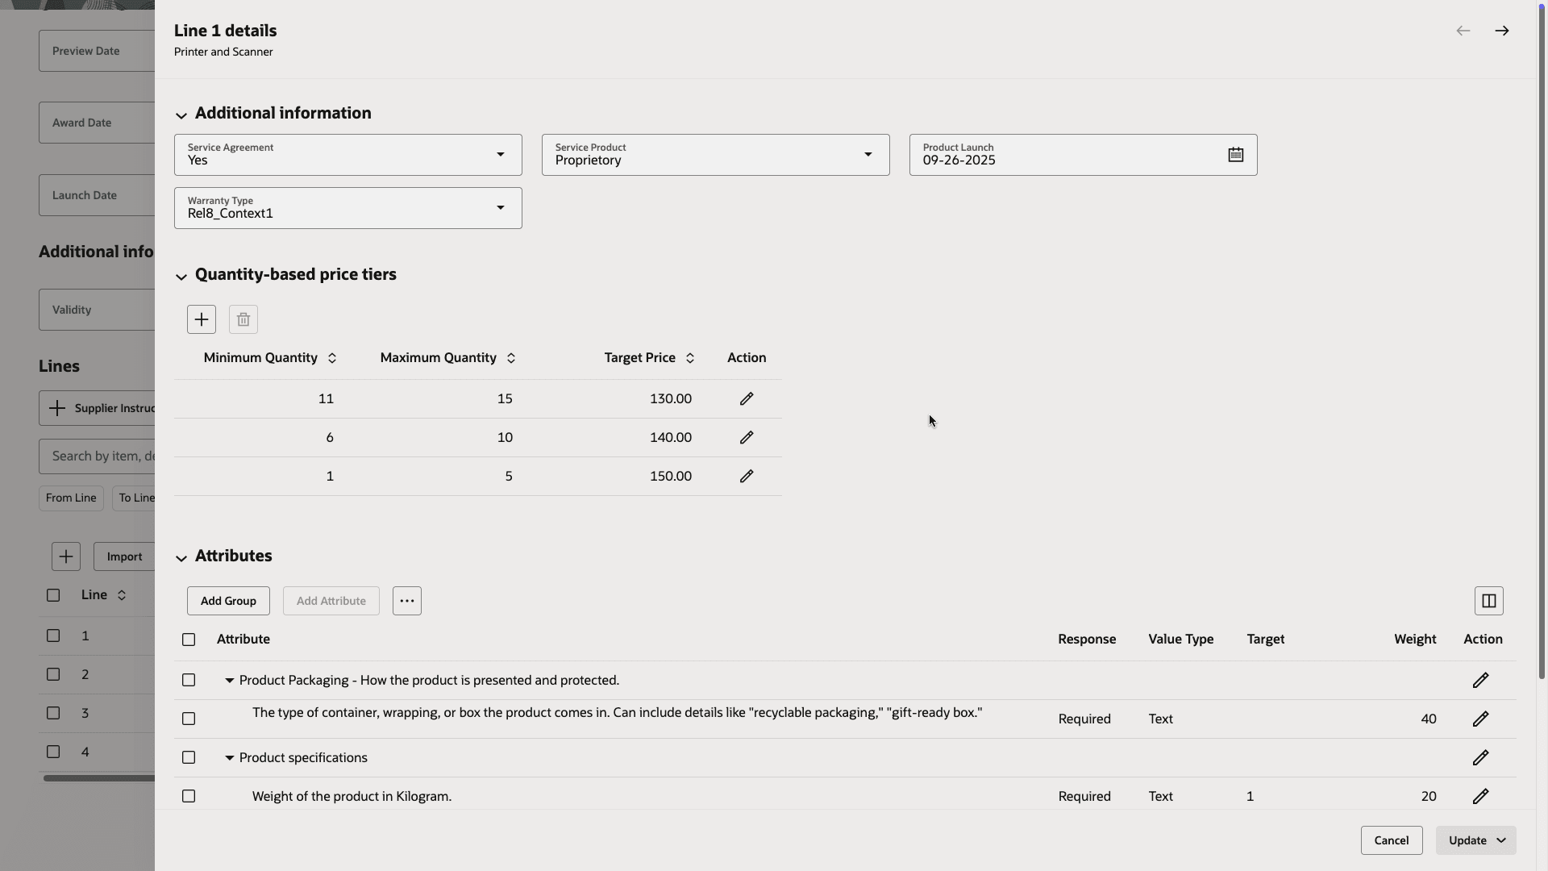
Task: Open more attribute actions ellipsis menu
Action: (407, 601)
